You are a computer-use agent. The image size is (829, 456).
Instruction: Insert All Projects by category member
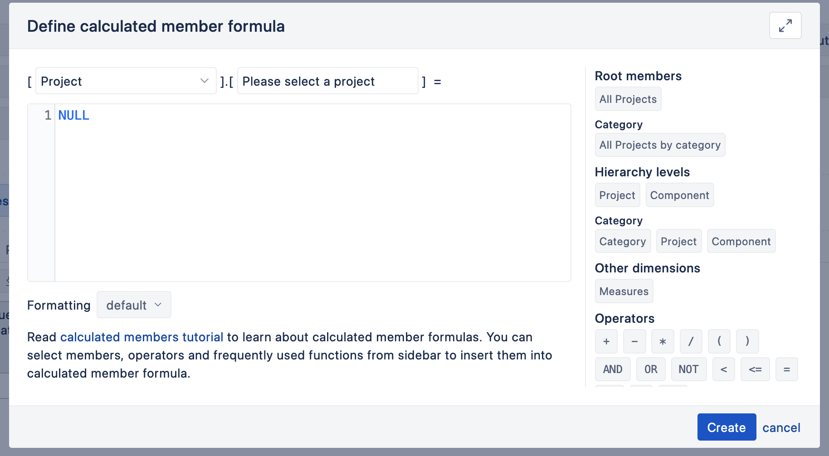pos(660,145)
